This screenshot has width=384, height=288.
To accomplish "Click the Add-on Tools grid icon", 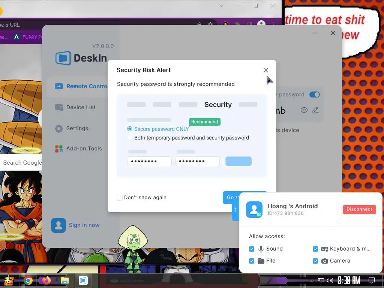I will coord(59,148).
